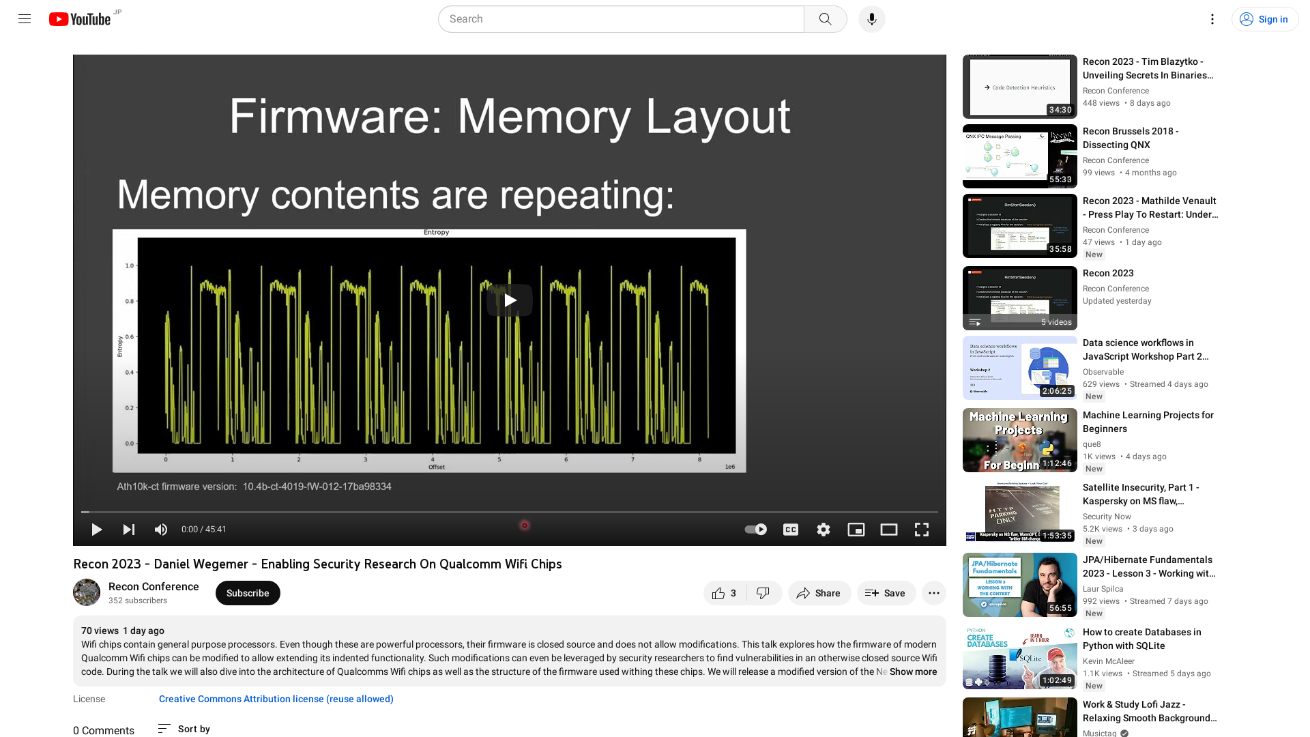Click the play button to start video

click(x=96, y=529)
